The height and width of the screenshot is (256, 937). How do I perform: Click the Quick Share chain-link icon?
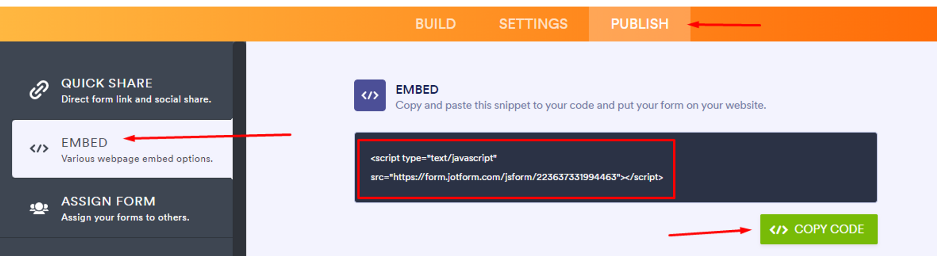tap(39, 90)
